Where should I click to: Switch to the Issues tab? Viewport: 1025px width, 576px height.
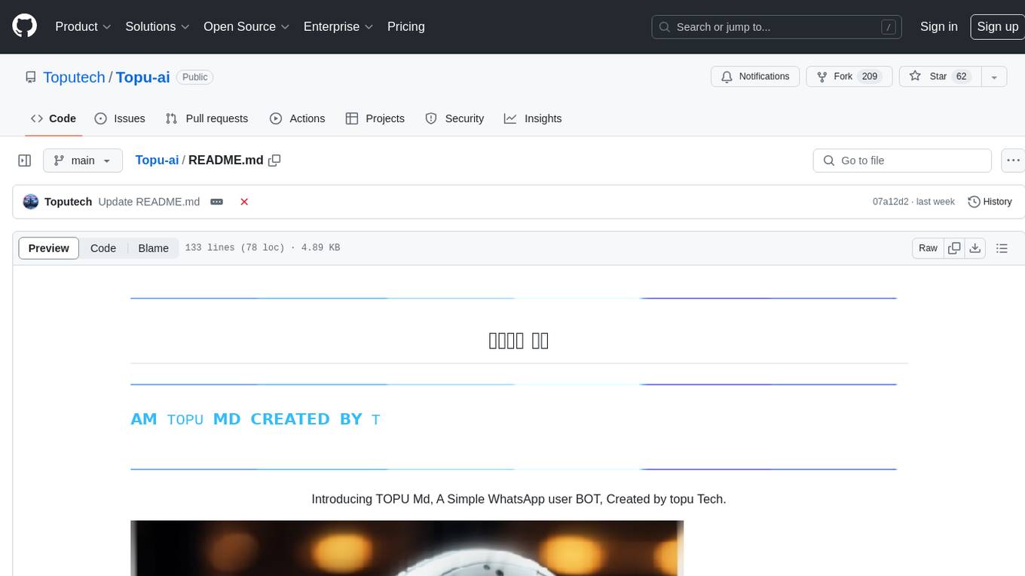point(120,118)
